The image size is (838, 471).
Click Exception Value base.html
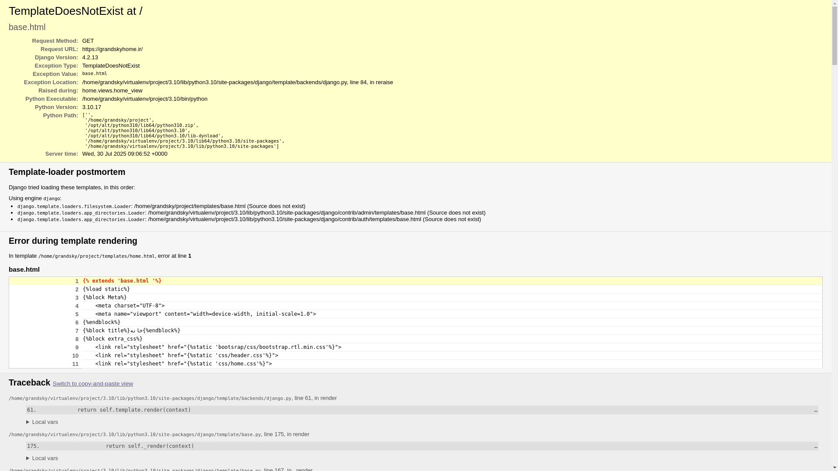tap(94, 74)
